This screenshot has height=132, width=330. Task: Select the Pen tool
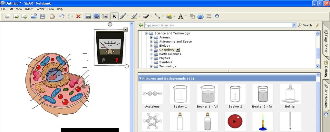pos(122,16)
